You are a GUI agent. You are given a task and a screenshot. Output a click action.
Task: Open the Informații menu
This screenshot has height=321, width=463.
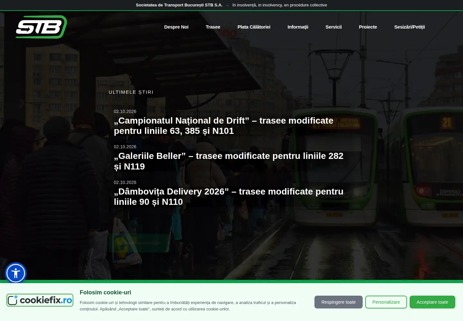(x=298, y=27)
